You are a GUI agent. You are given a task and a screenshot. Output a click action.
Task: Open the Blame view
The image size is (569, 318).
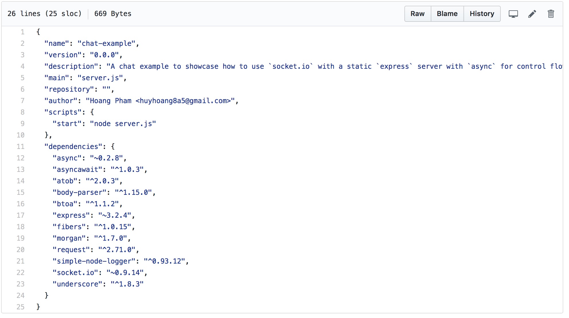[447, 14]
